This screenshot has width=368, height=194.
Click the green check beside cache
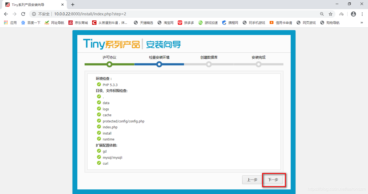(99, 115)
